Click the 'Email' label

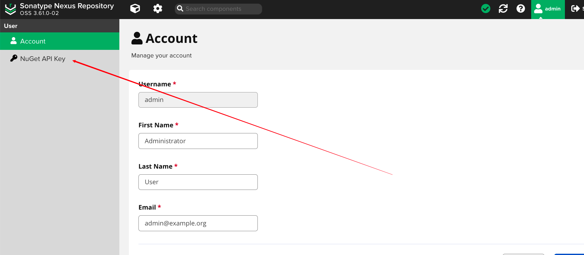[147, 207]
